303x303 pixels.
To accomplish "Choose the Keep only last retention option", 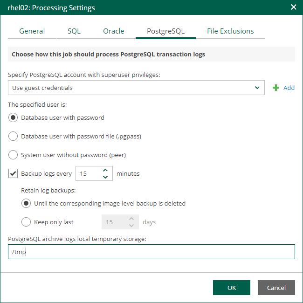I will [26, 222].
